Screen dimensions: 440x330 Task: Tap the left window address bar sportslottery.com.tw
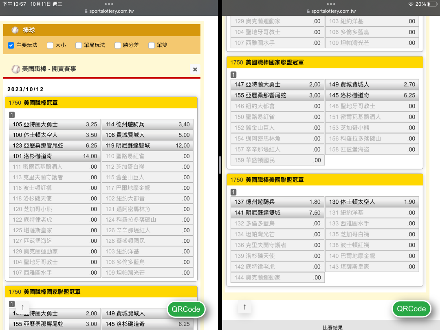(111, 11)
